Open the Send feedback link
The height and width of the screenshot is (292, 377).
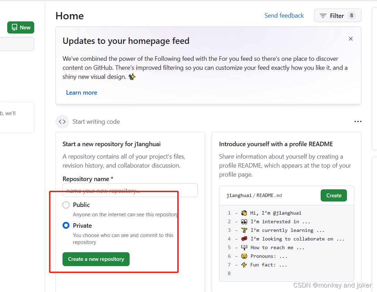tap(284, 16)
